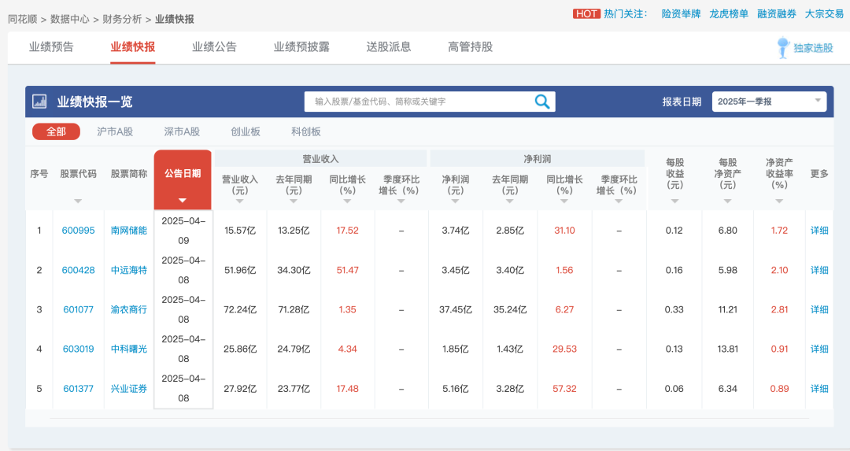
Task: Open stock 中科曙光
Action: [x=129, y=349]
